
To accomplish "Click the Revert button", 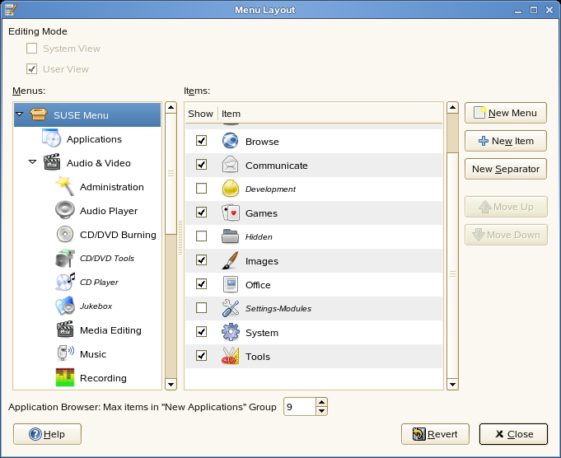I will pos(435,434).
